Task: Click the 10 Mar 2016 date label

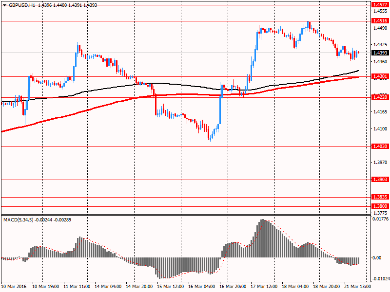Action: point(13,287)
